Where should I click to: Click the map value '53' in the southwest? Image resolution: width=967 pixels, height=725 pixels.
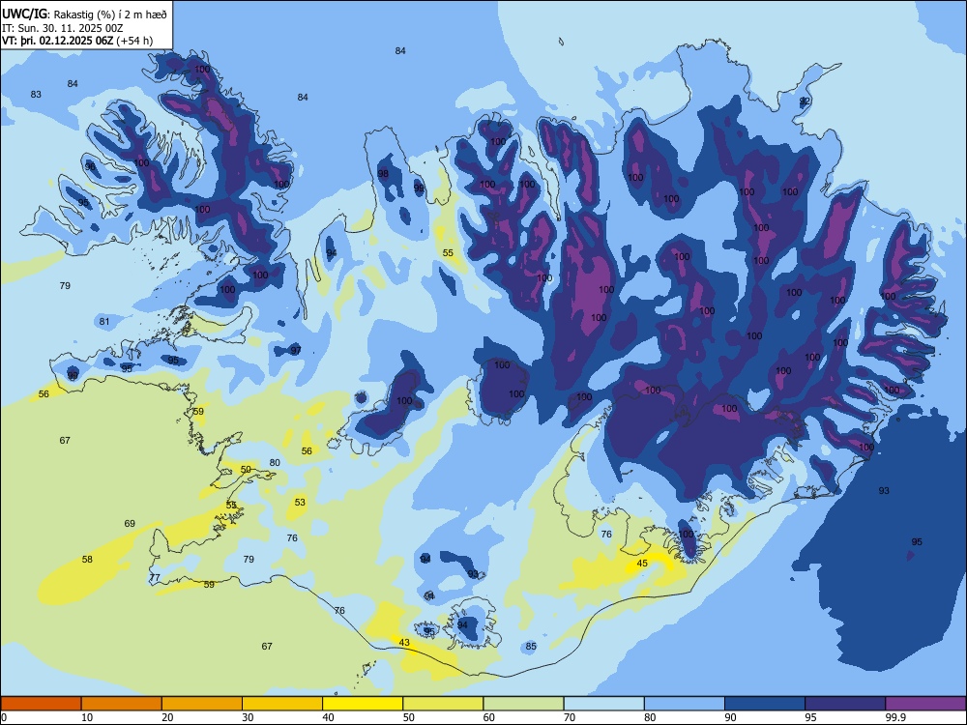(x=300, y=503)
